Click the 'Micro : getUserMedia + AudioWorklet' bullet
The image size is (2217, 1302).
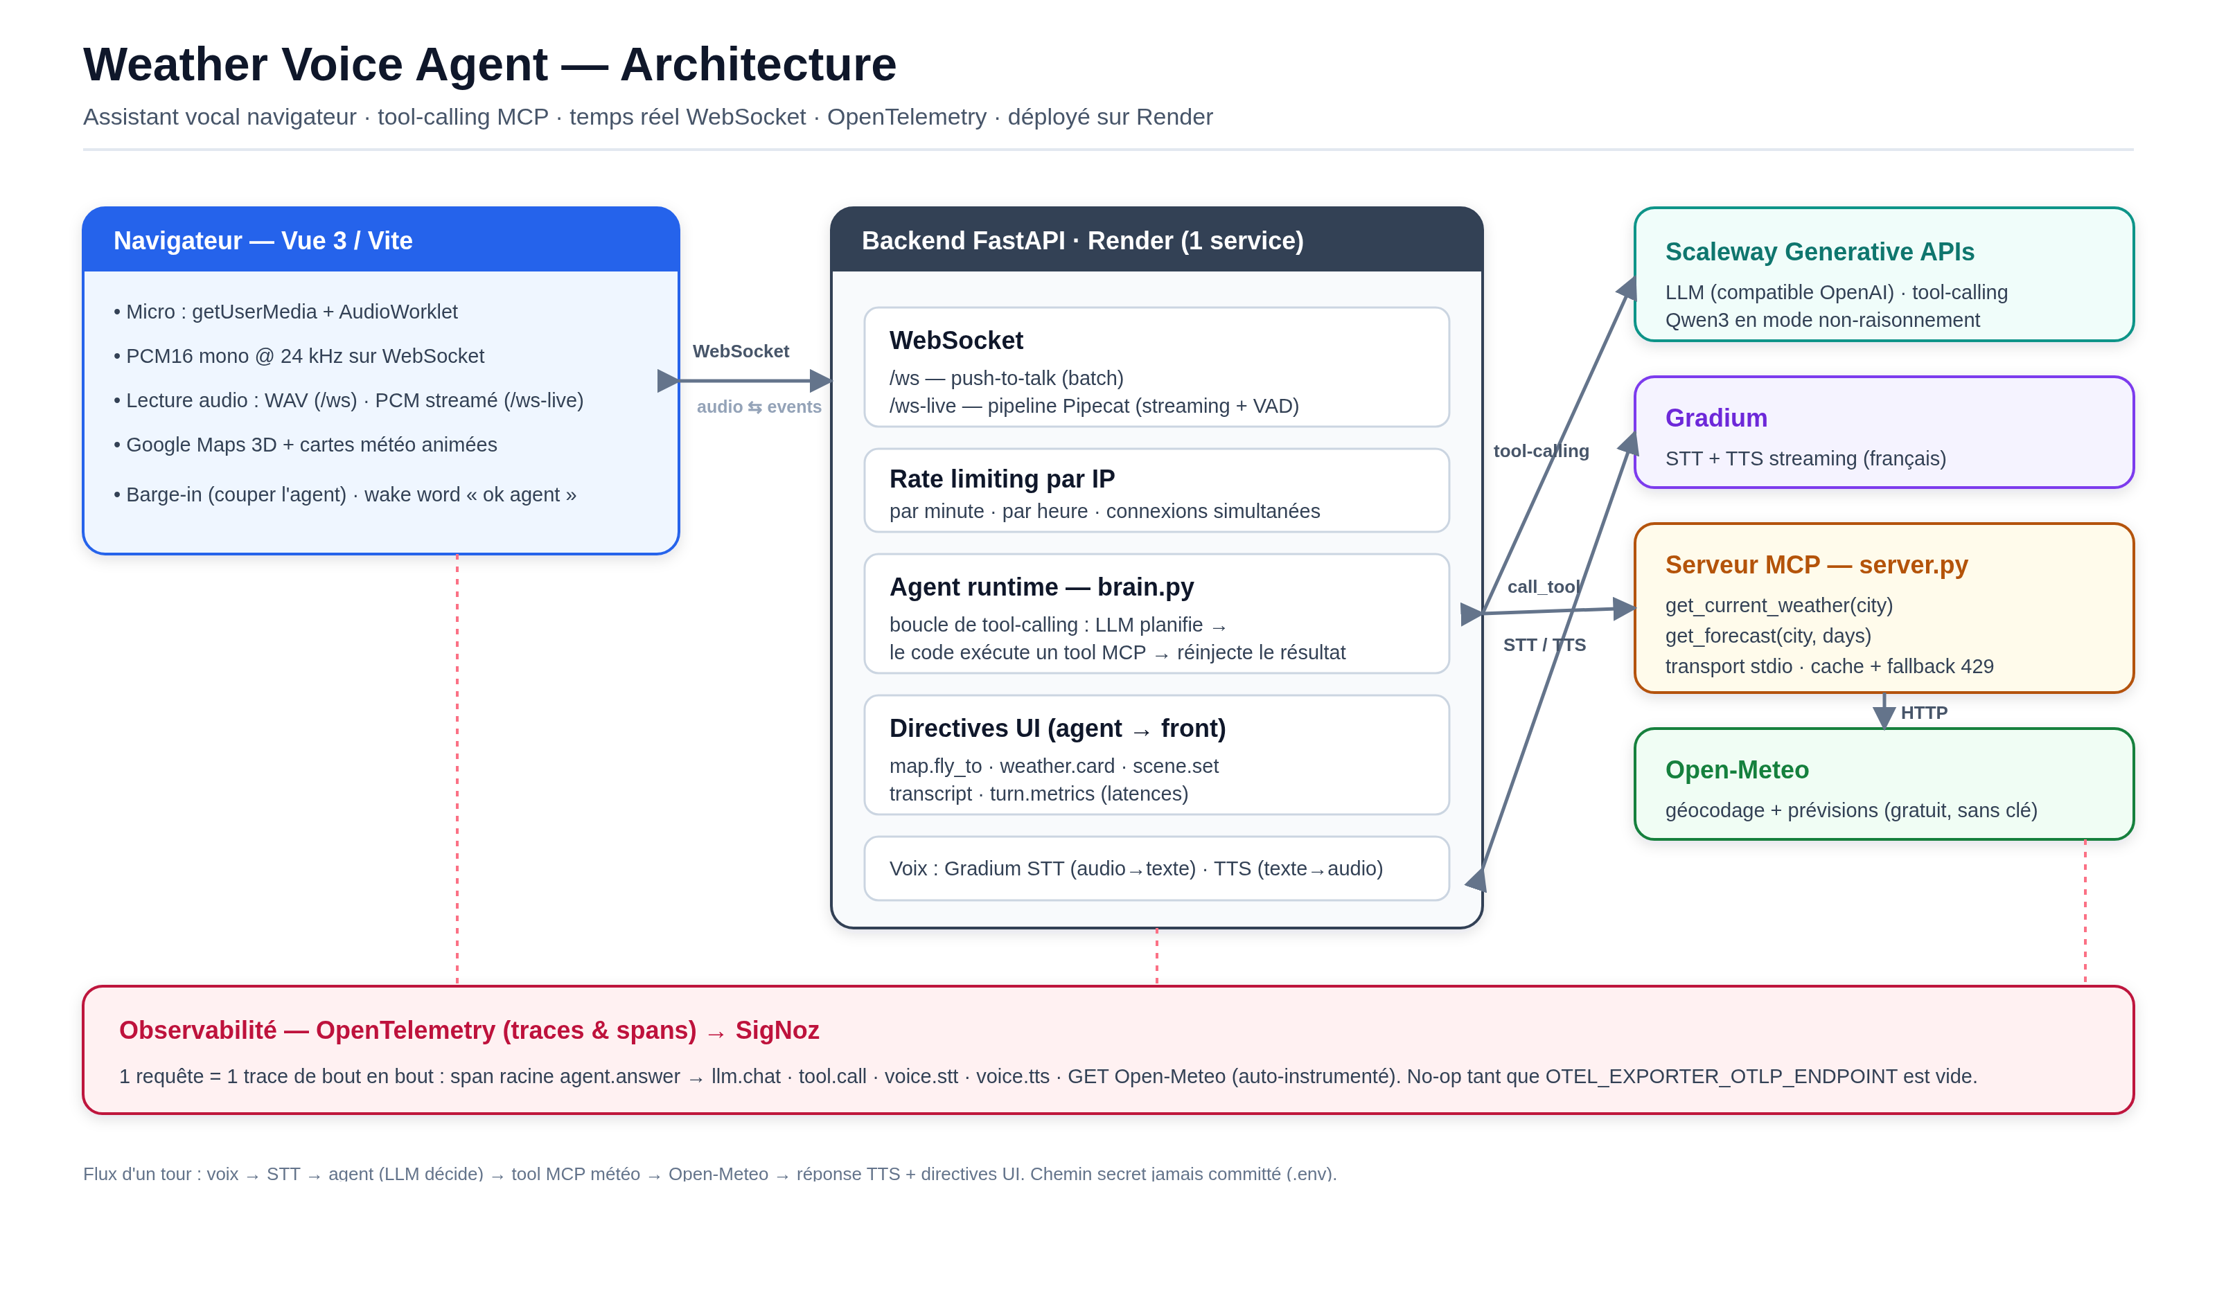(286, 312)
